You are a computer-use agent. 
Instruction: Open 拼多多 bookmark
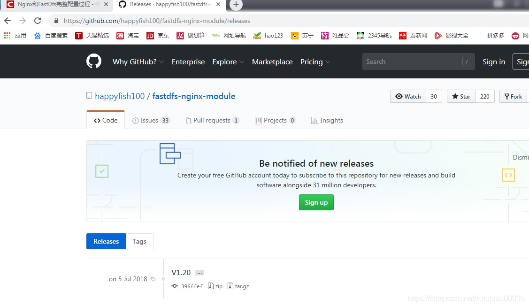point(495,35)
